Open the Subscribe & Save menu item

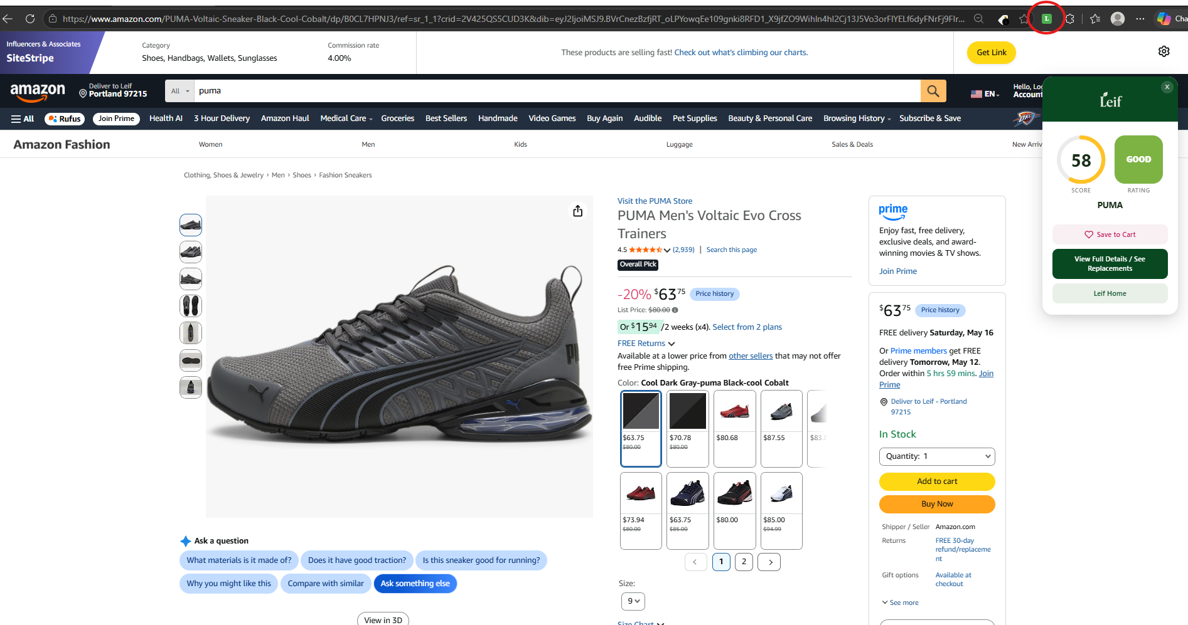click(929, 118)
